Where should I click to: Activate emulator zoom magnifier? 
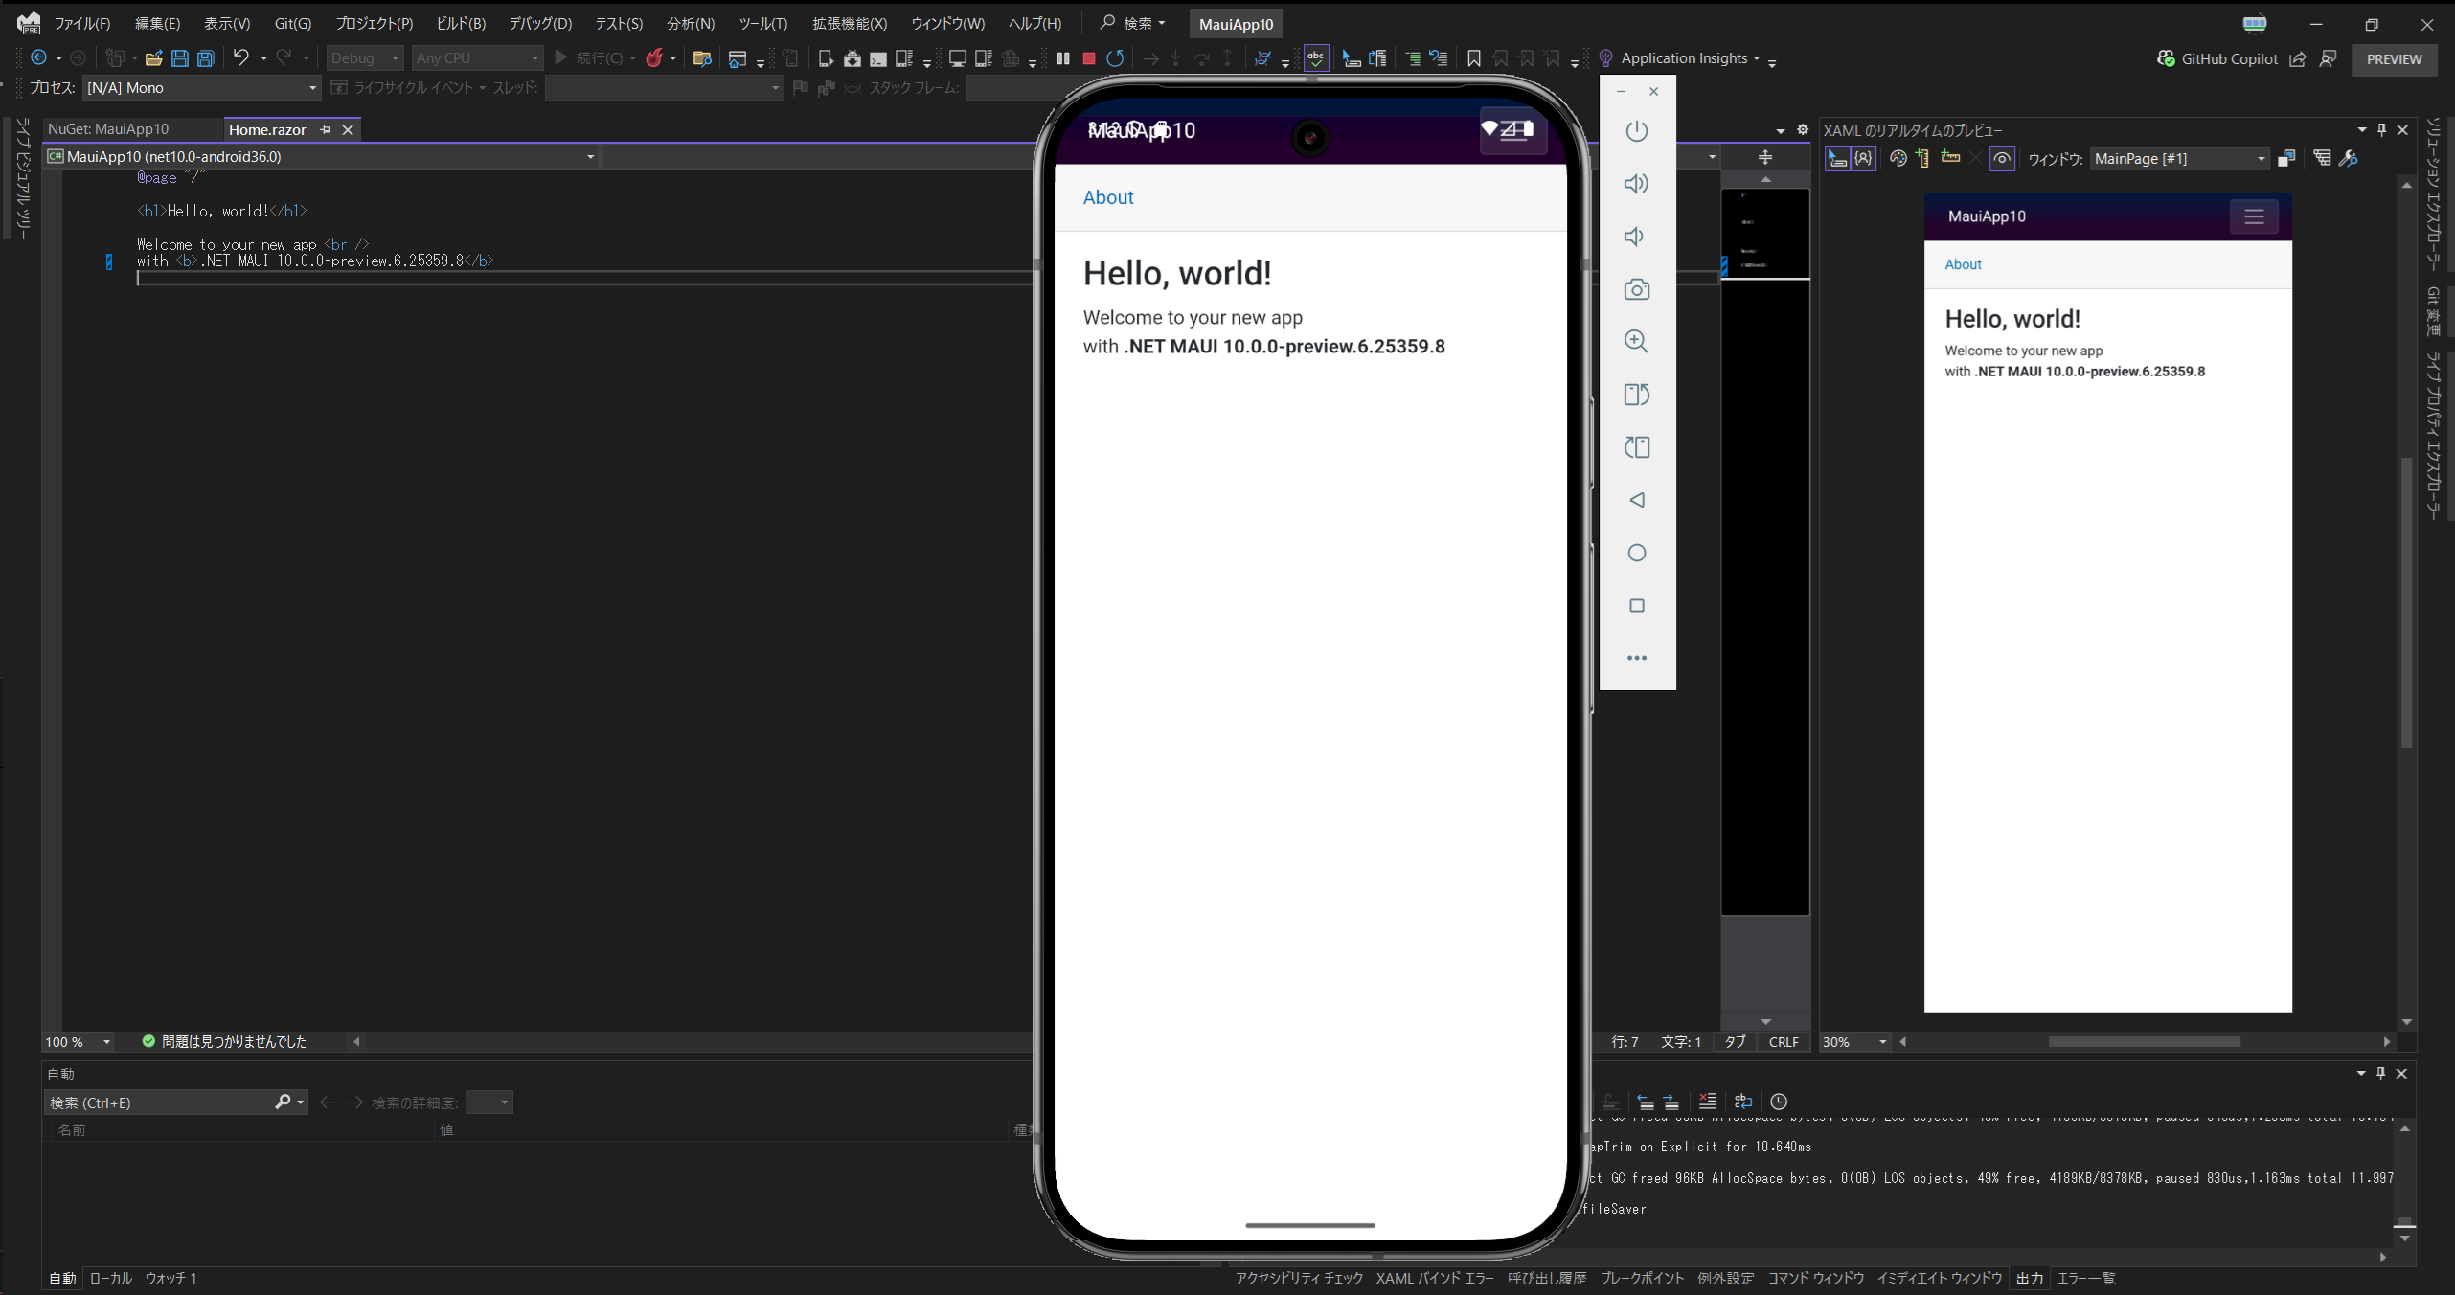click(1637, 342)
